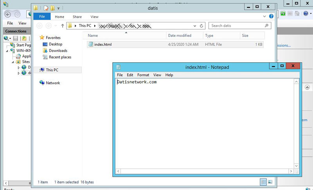The height and width of the screenshot is (190, 313).
Task: Click the Properties icon in quick access toolbar
Action: (x=46, y=8)
